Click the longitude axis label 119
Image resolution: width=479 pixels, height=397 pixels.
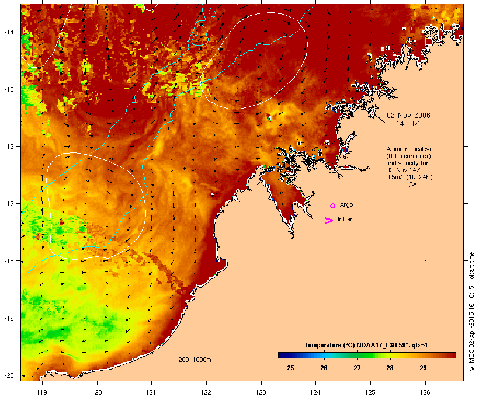click(x=42, y=392)
